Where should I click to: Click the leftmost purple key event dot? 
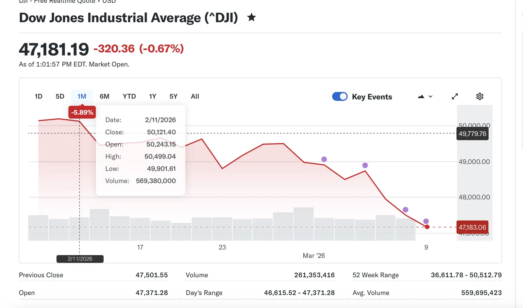[x=324, y=159]
